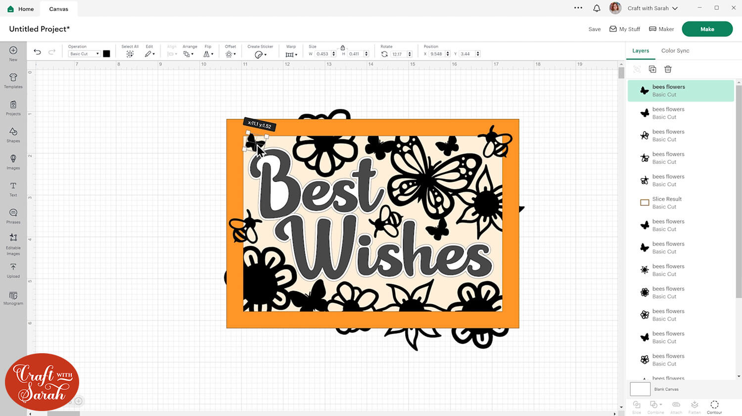This screenshot has width=742, height=416.
Task: Click the Select All icon
Action: pos(130,54)
